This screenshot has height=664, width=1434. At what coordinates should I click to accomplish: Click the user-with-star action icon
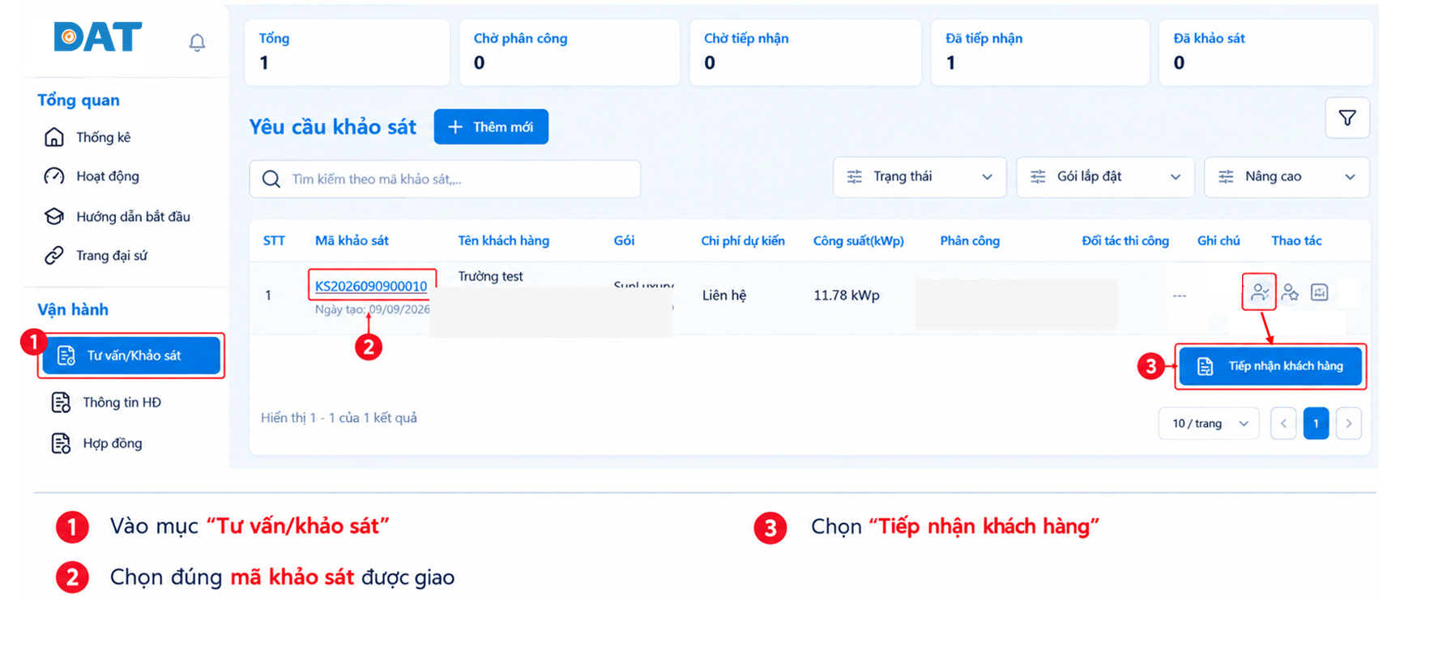(x=1290, y=292)
